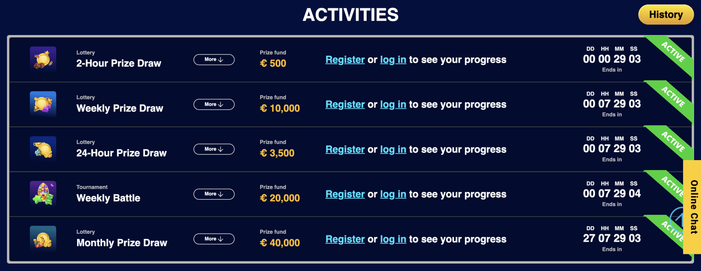Click log in link in Weekly Prize Draw row
The height and width of the screenshot is (271, 701).
coord(393,104)
